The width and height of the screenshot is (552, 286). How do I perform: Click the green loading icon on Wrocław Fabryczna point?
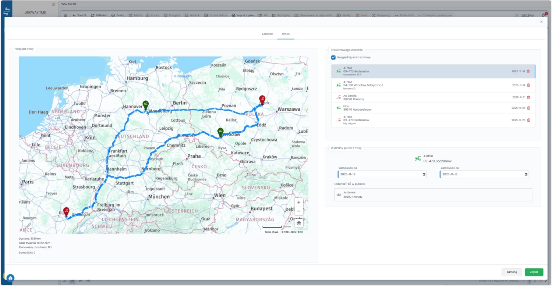338,85
